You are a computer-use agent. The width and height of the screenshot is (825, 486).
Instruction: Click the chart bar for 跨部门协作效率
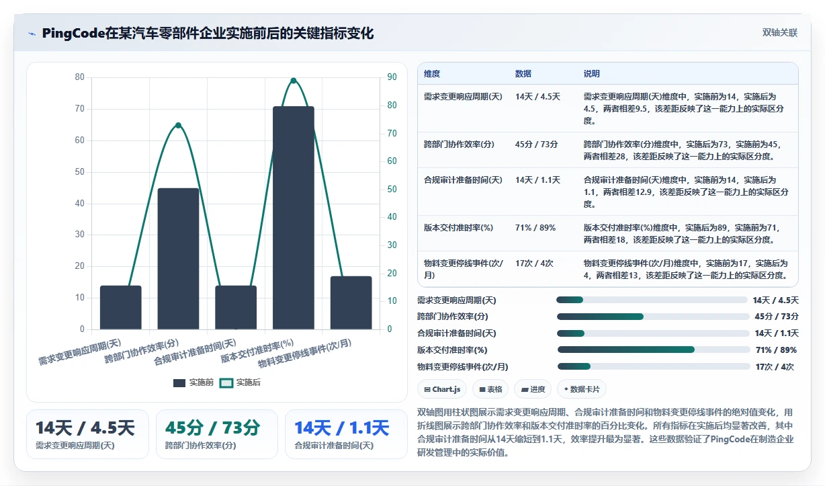tap(178, 259)
